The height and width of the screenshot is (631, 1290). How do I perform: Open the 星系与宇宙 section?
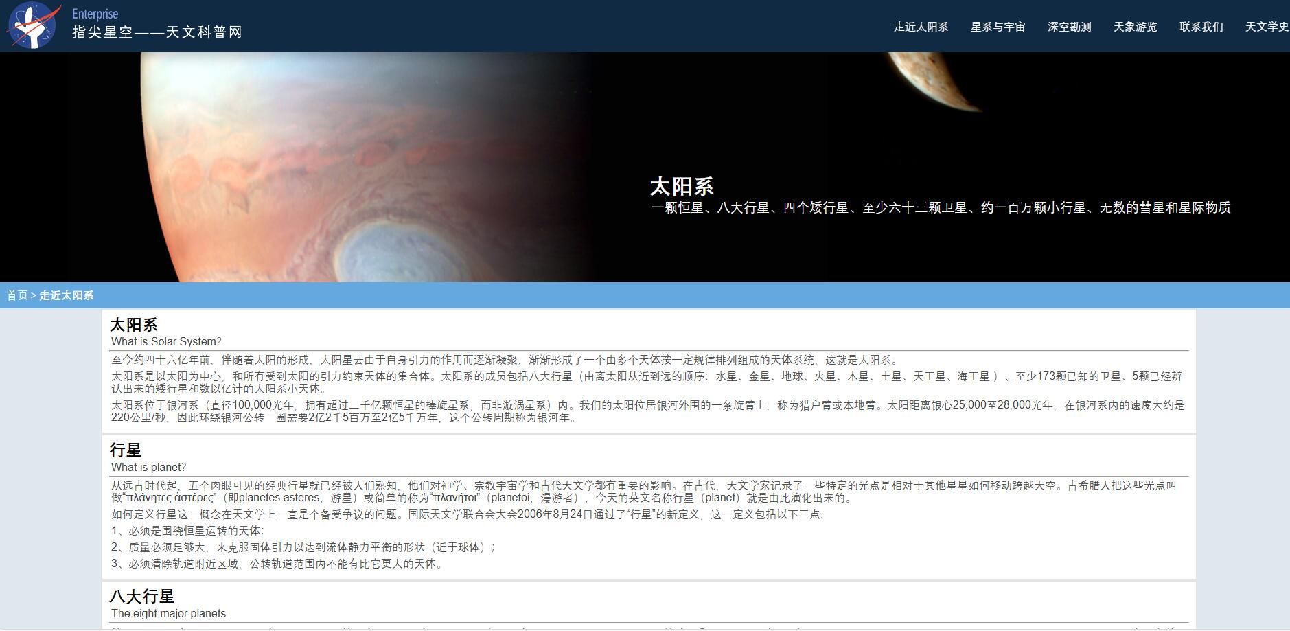click(x=997, y=27)
